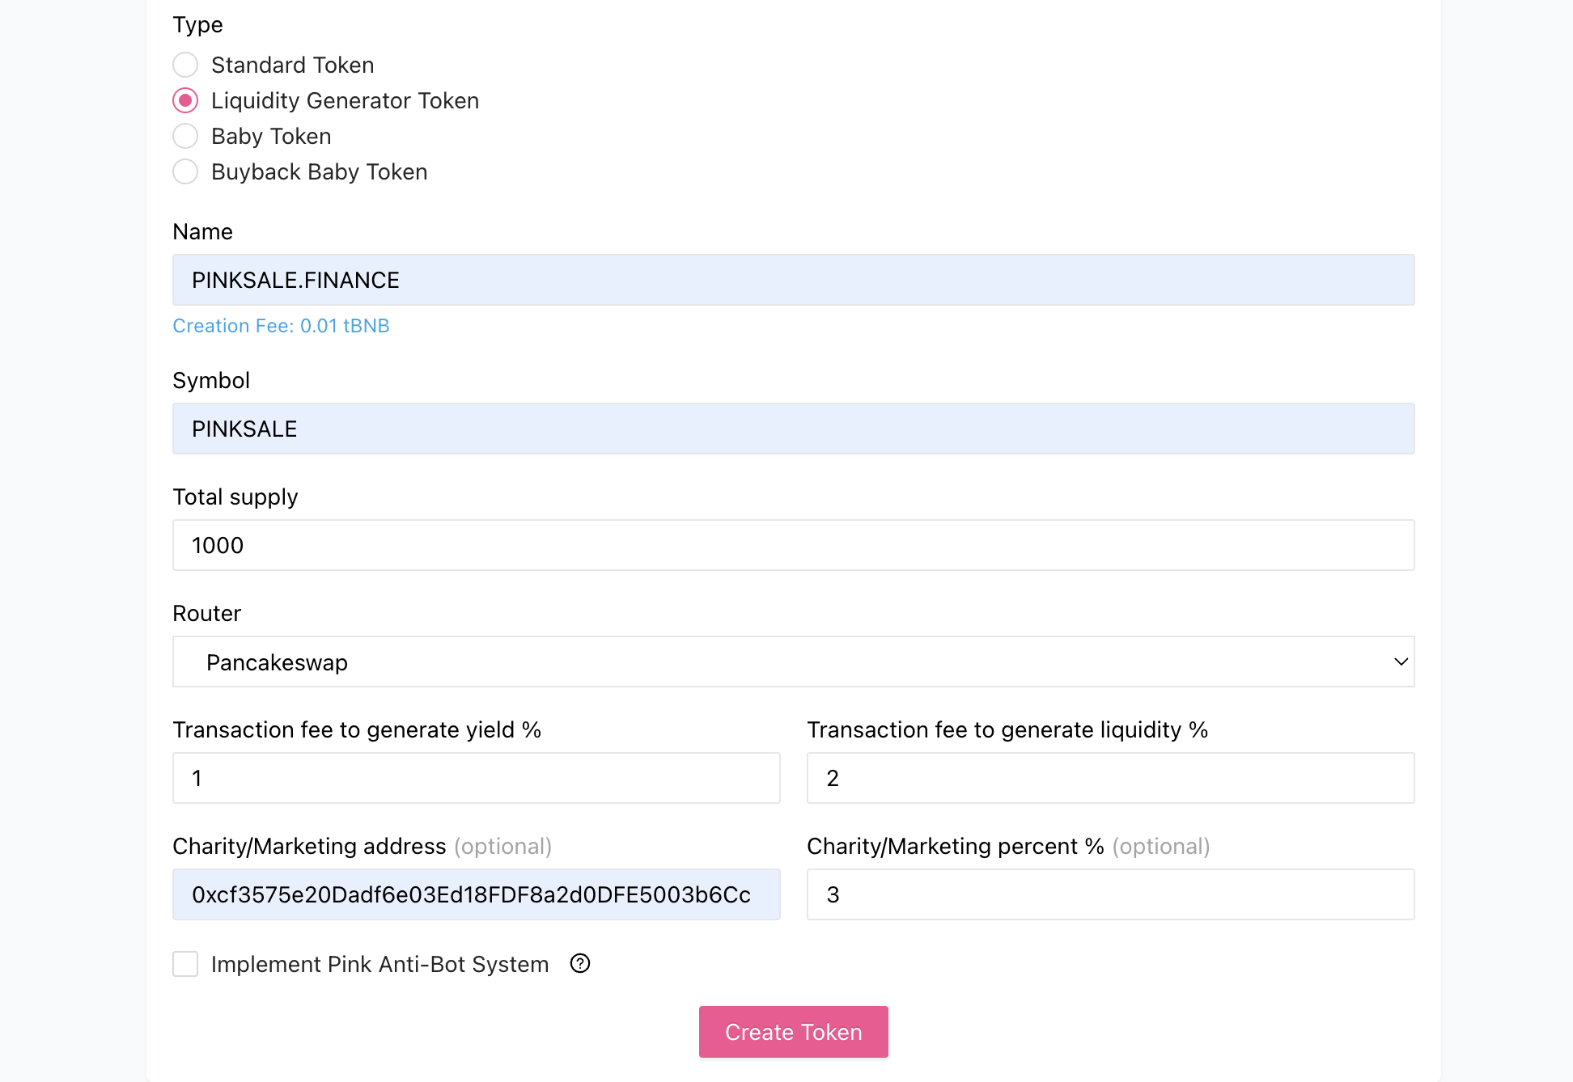
Task: Click the liquidity transaction fee field
Action: pos(1110,778)
